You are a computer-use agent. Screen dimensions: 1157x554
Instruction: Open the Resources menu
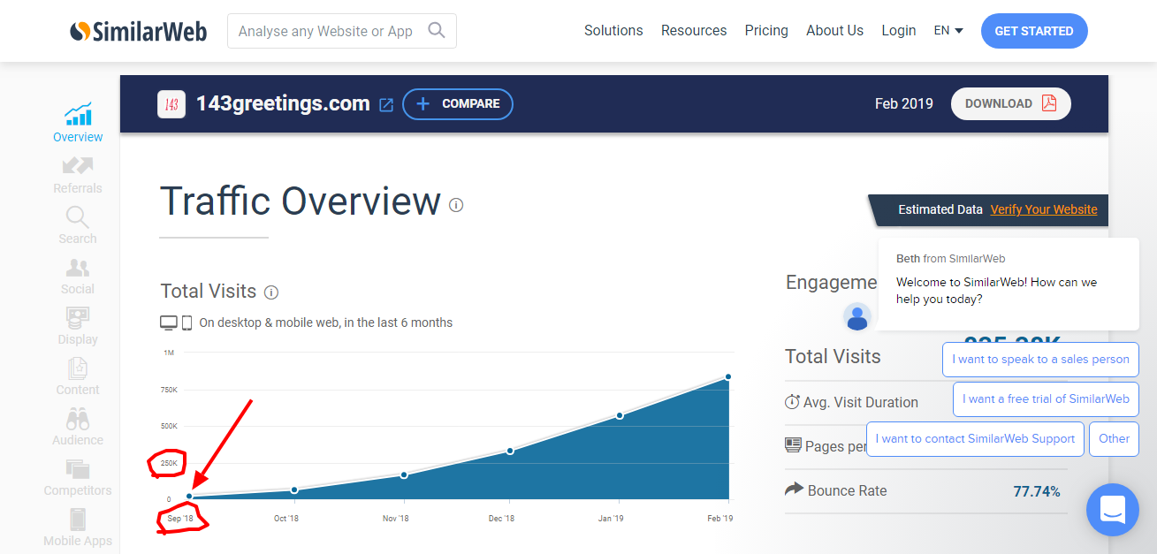(694, 31)
